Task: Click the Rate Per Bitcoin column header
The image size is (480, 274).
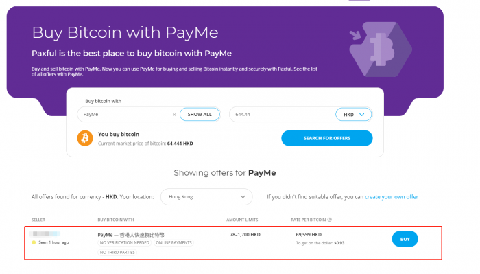Action: [x=309, y=220]
